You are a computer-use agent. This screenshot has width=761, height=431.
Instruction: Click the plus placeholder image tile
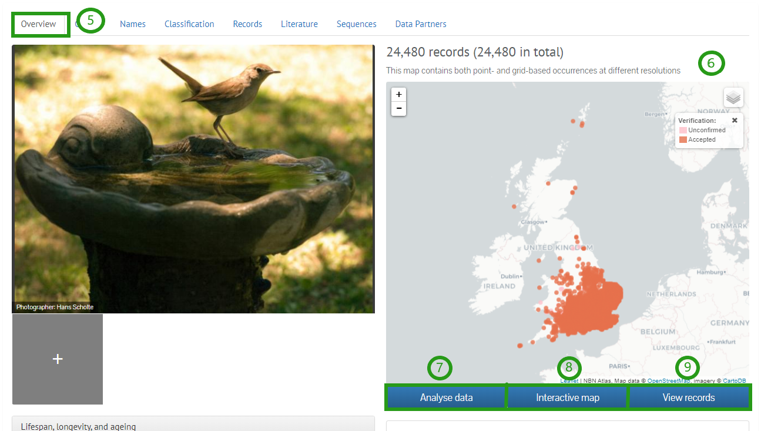pos(58,359)
